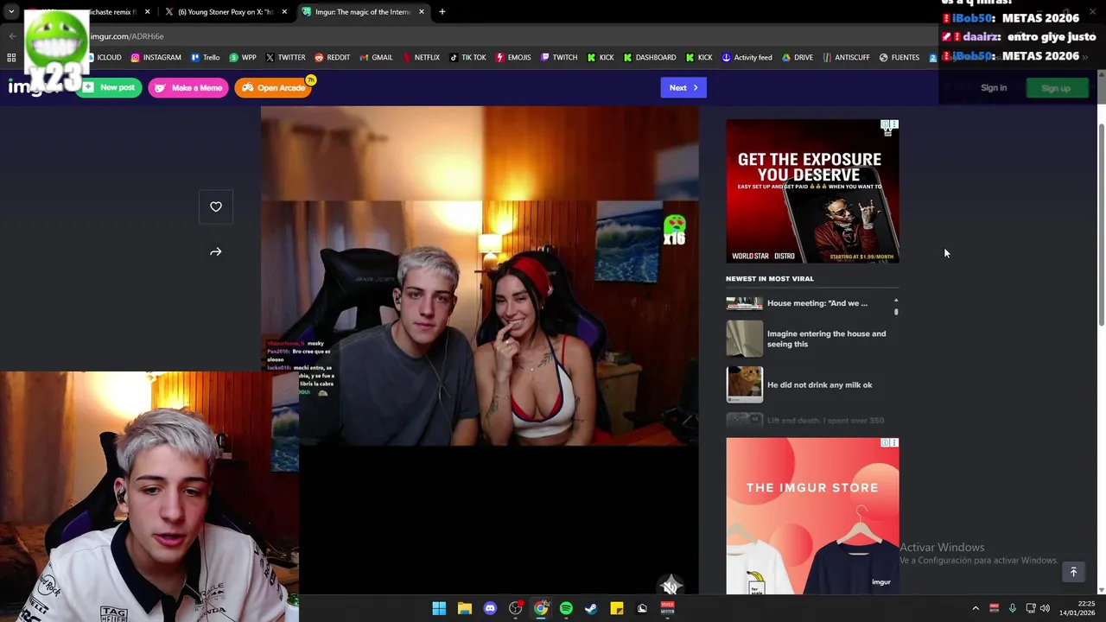The width and height of the screenshot is (1106, 622).
Task: Open the Trello bookmark
Action: point(205,58)
